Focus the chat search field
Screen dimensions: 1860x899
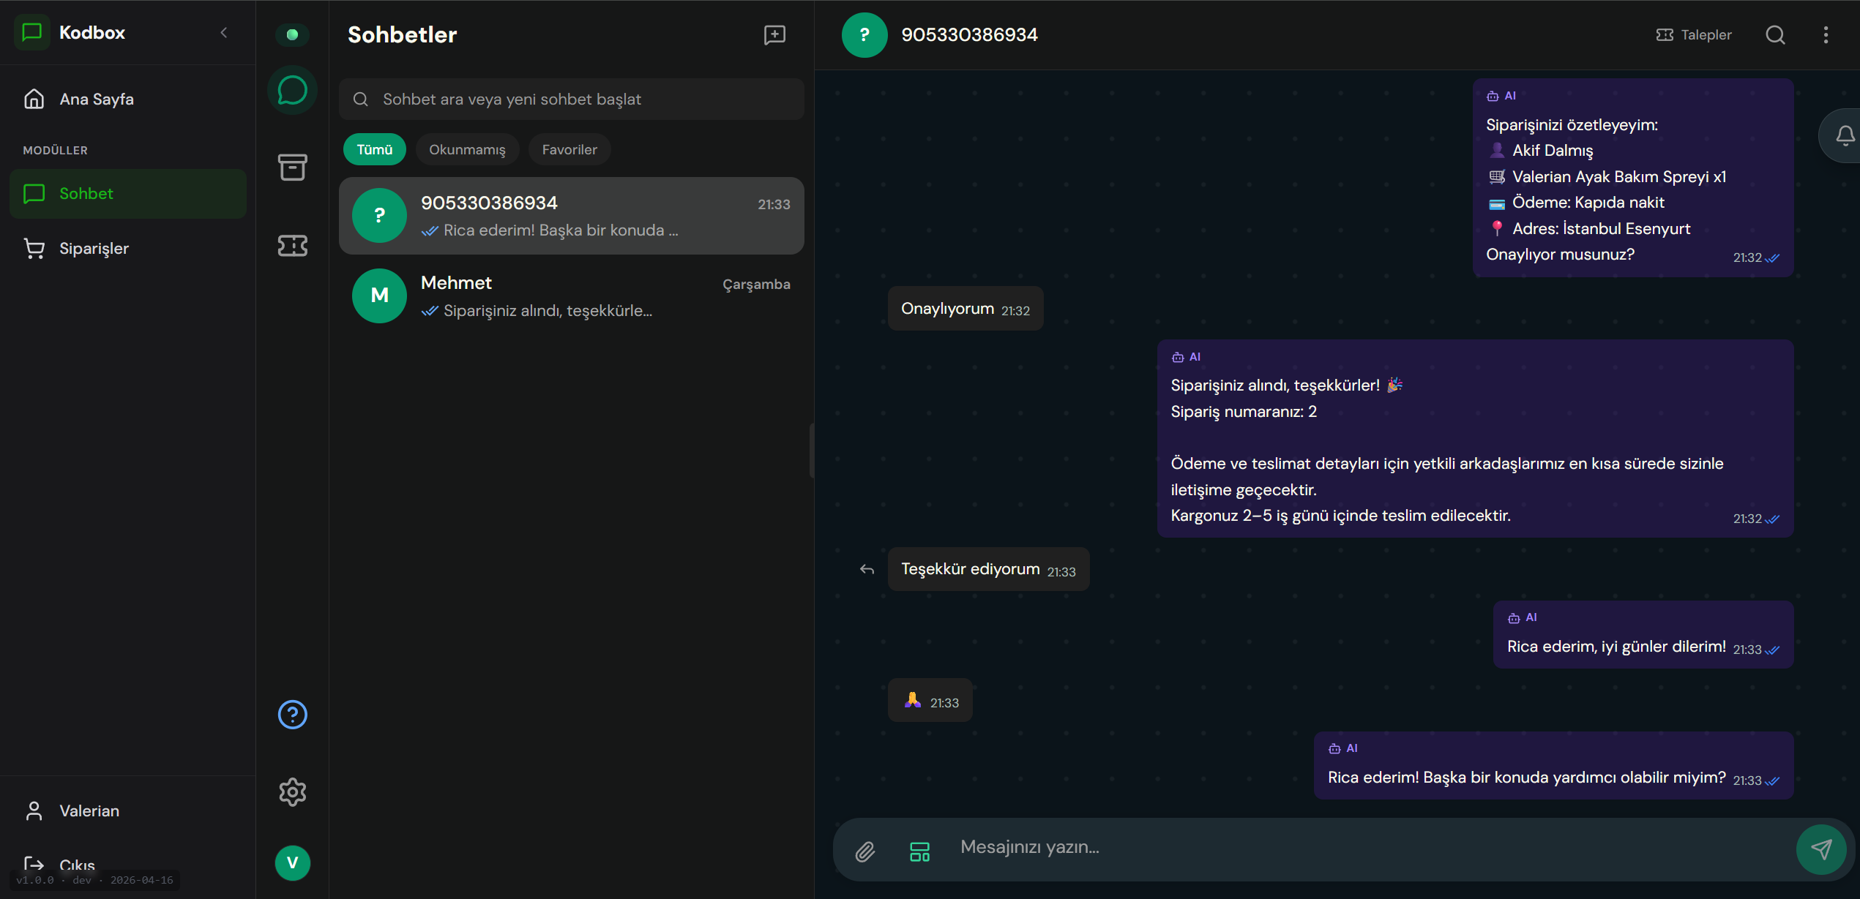click(x=571, y=99)
